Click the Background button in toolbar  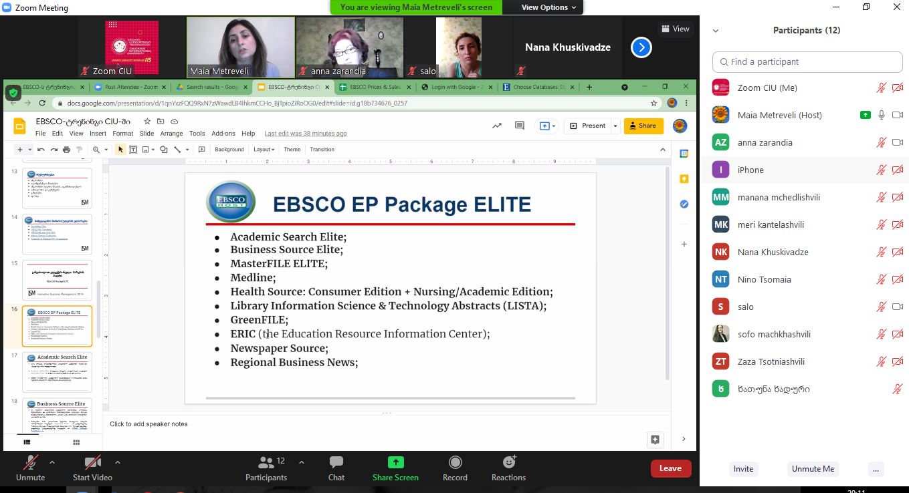coord(229,150)
